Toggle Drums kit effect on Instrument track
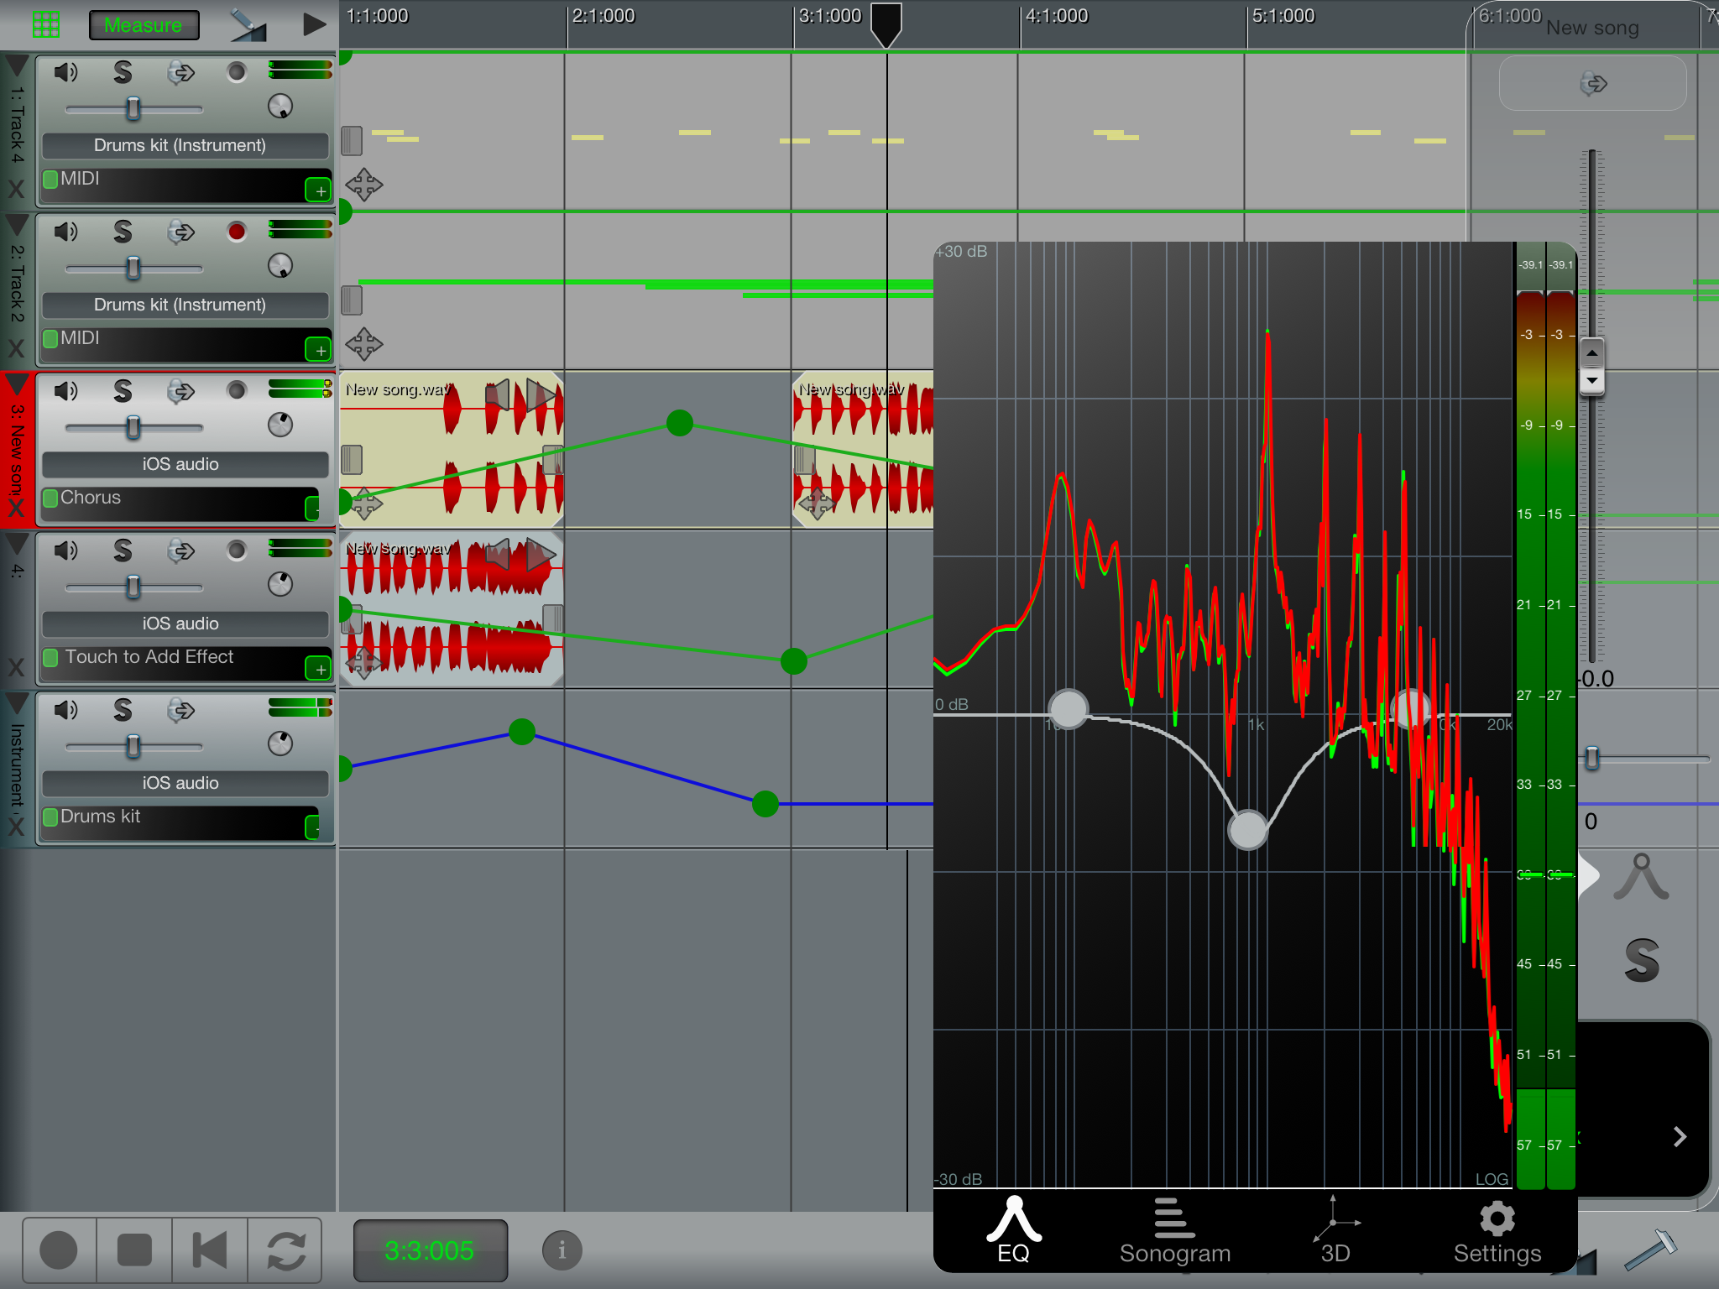Screen dimensions: 1719x1289 point(50,817)
